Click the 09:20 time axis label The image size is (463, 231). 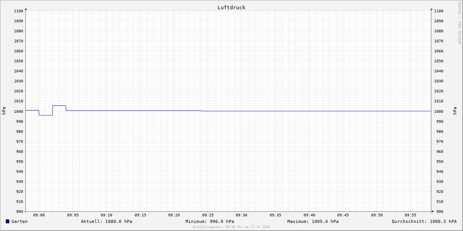[x=174, y=215]
